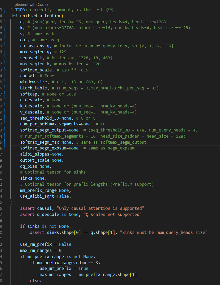The height and width of the screenshot is (285, 220).
Task: Click the "q," parameter with the sum(query_lens) comment
Action: [x=22, y=22]
